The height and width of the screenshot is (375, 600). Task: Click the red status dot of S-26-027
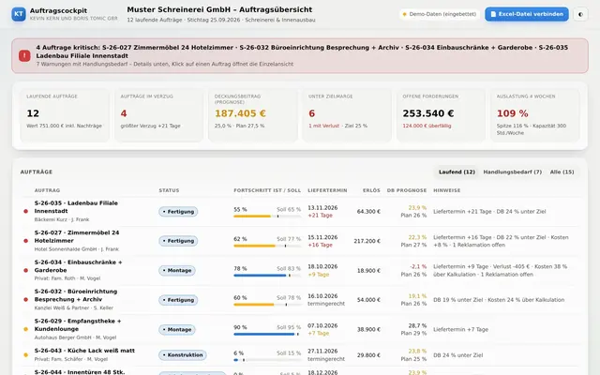25,241
